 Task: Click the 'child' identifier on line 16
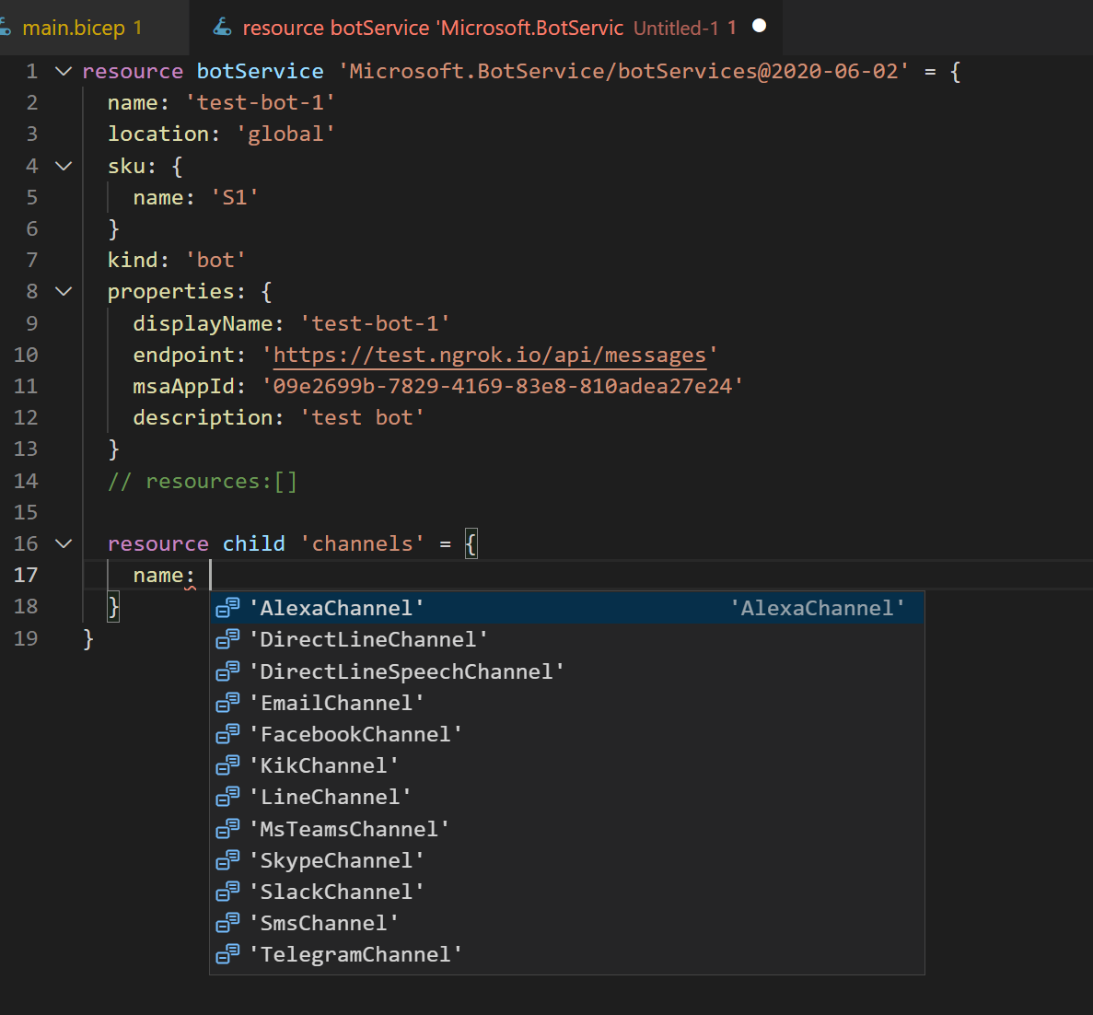pos(254,543)
